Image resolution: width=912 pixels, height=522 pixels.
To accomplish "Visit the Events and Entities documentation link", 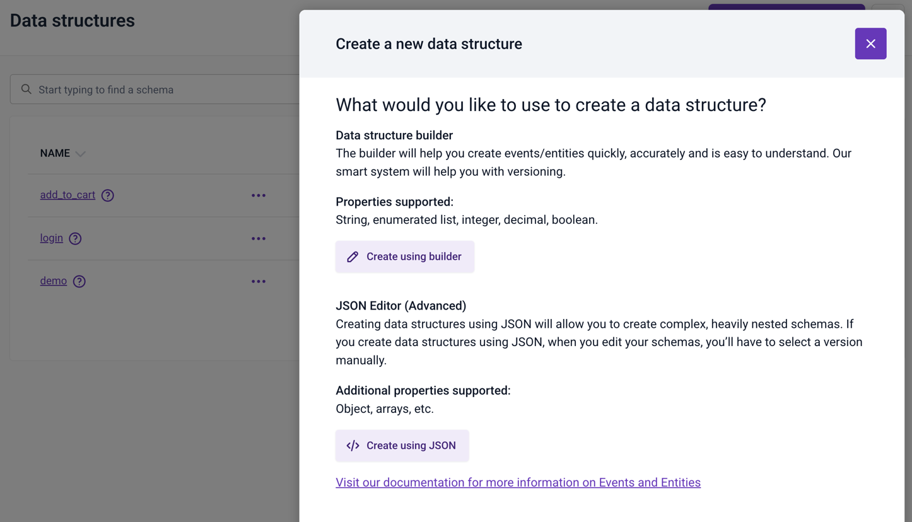I will click(518, 482).
